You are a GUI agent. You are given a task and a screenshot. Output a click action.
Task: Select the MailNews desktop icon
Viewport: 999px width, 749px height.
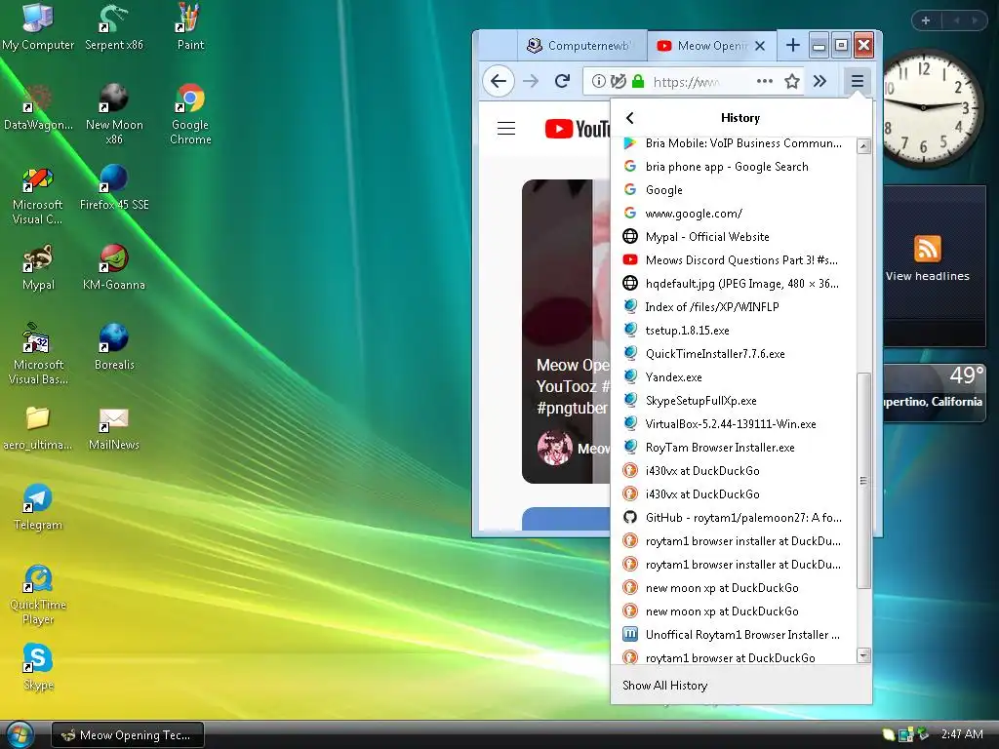(114, 428)
